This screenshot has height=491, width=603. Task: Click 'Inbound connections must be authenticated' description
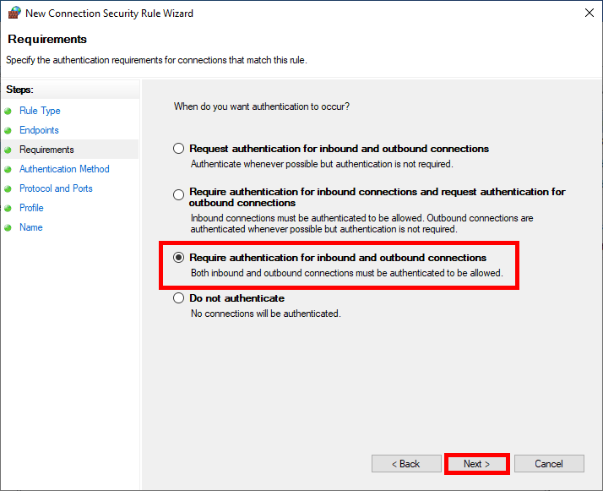[361, 224]
